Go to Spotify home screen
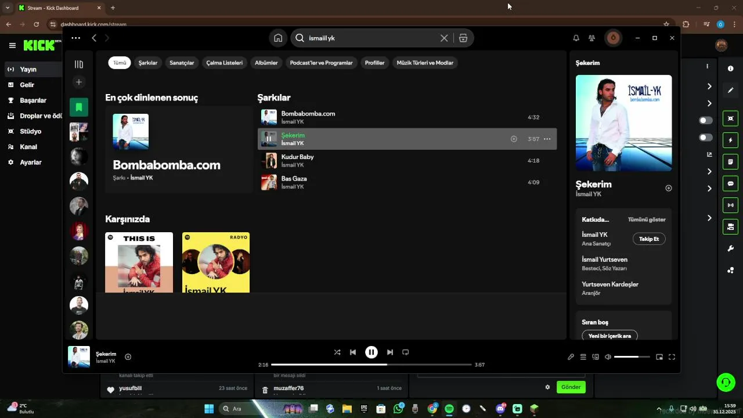Viewport: 743px width, 418px height. point(278,38)
